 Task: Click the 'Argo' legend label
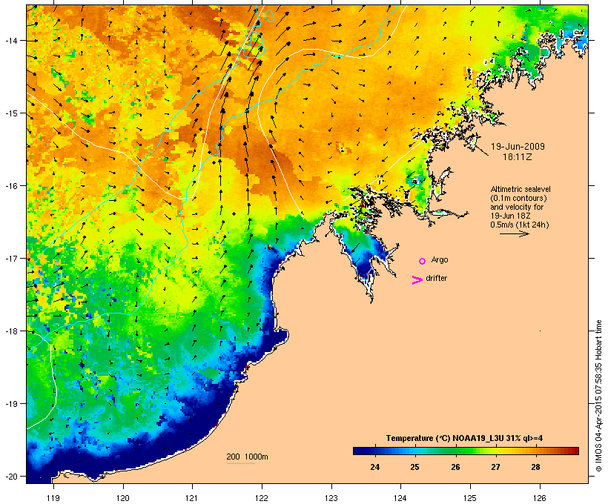[x=440, y=259]
